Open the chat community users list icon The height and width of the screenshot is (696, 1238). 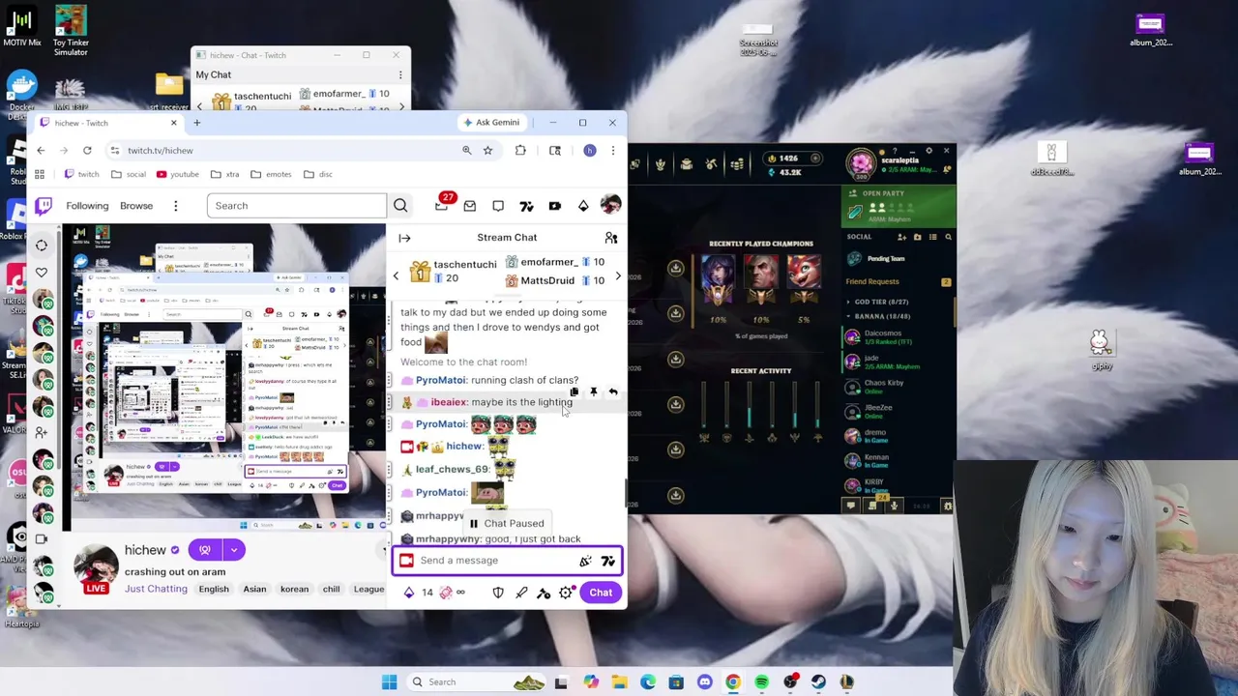[x=611, y=238]
